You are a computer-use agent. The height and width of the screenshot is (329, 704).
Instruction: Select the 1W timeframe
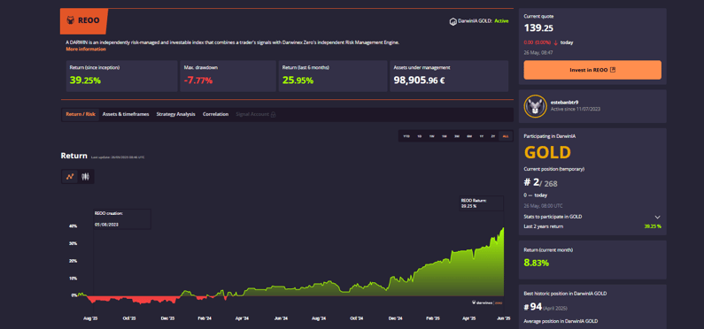point(432,136)
